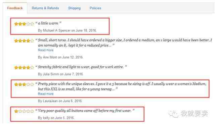Click the 'a little warm' review text
This screenshot has width=215, height=124.
coord(48,23)
